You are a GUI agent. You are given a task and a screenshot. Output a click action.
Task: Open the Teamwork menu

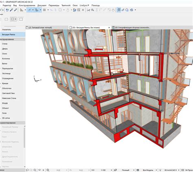66,5
